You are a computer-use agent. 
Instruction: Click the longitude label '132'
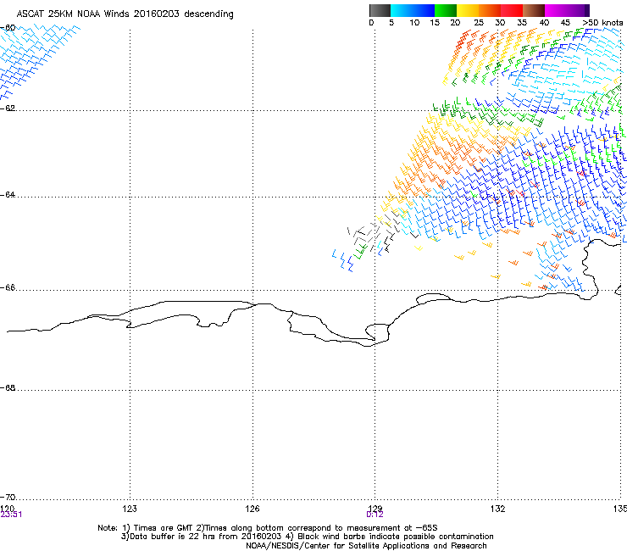click(497, 509)
